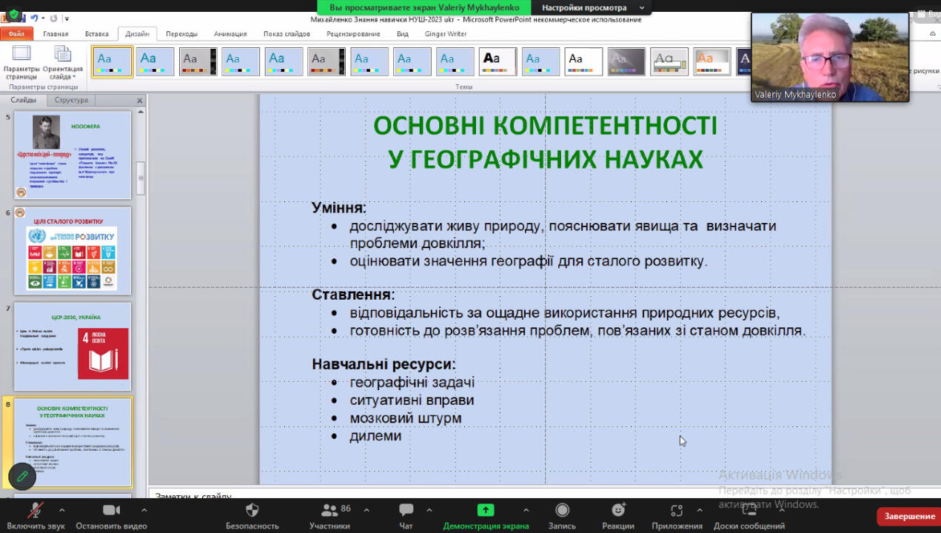Switch to the Структура outline tab
Screen dimensions: 941x533
point(71,100)
